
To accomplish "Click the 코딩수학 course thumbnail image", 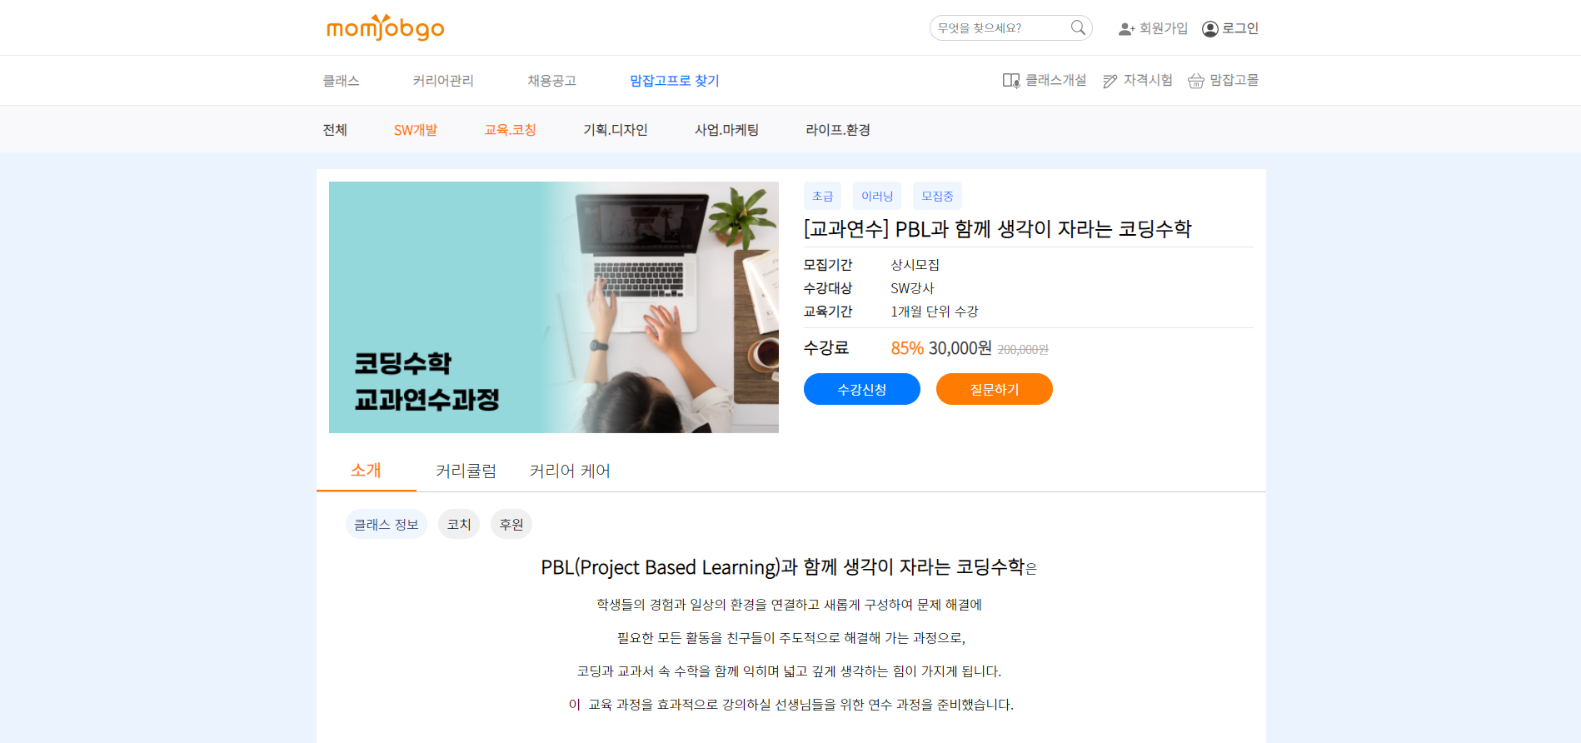I will 554,307.
